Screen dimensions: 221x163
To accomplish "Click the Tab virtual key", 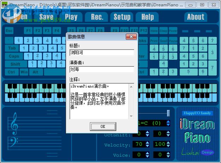I will 12,48.
